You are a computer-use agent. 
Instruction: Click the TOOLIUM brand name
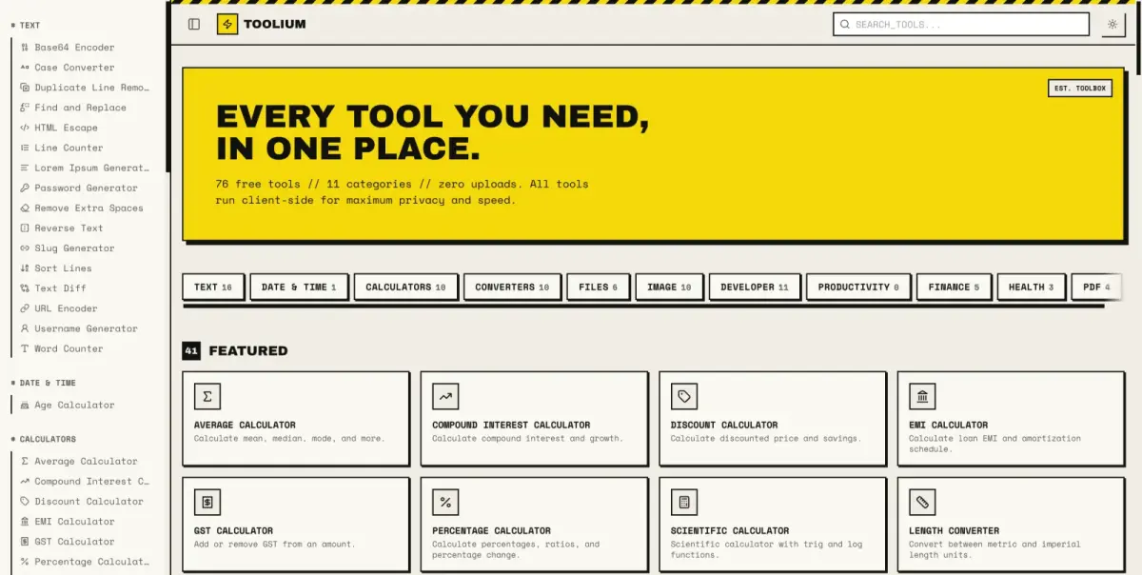pos(274,24)
